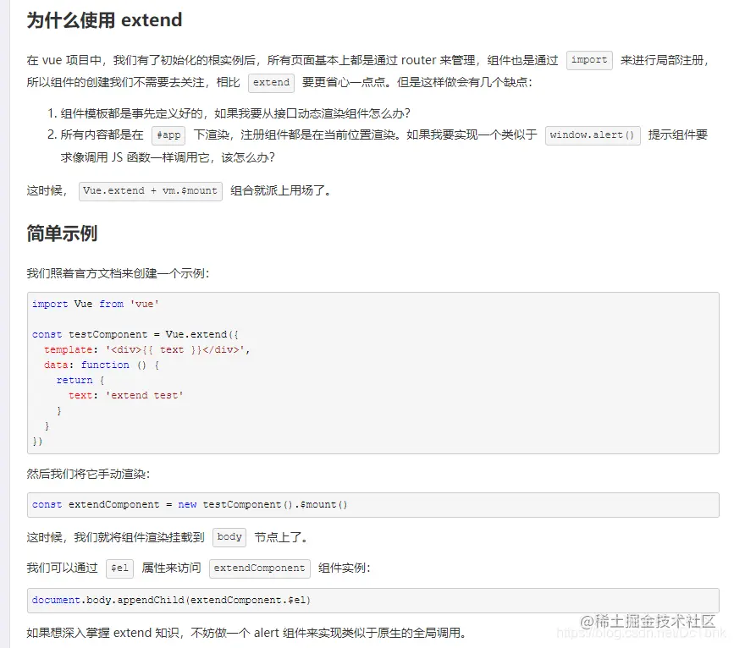Click list item one about 组件模板
The width and height of the screenshot is (734, 648).
(x=229, y=113)
